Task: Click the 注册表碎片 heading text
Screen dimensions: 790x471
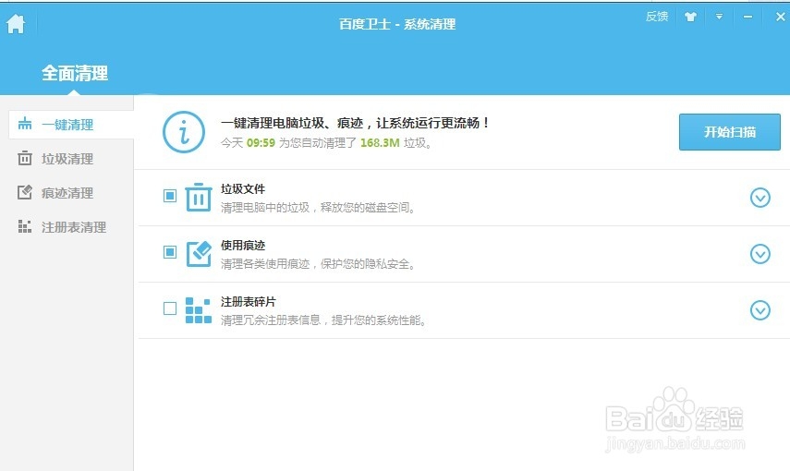Action: coord(249,302)
